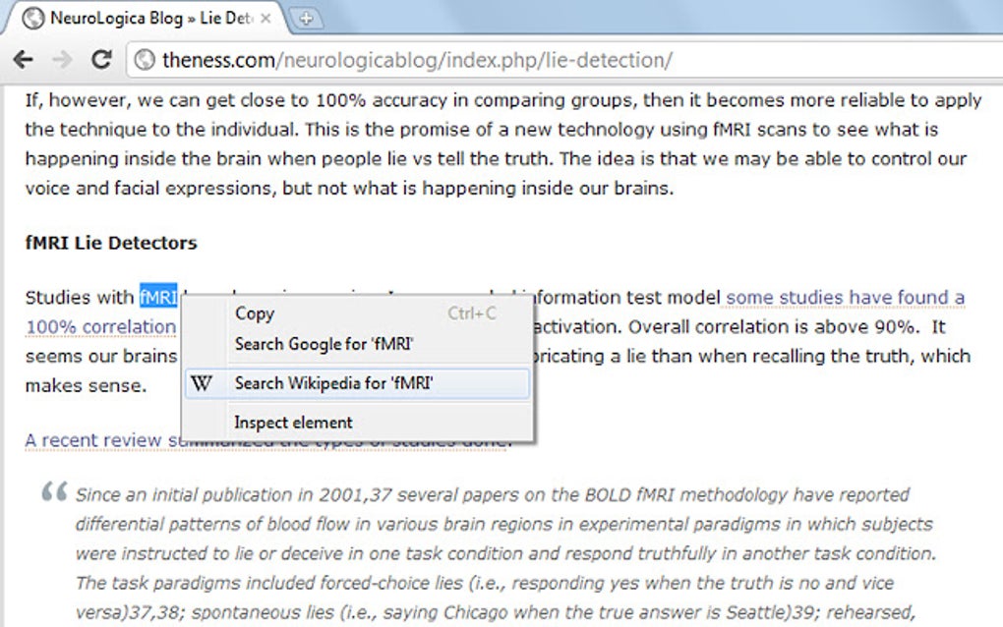Click the forward navigation arrow
Viewport: 1003px width, 627px height.
pyautogui.click(x=61, y=59)
